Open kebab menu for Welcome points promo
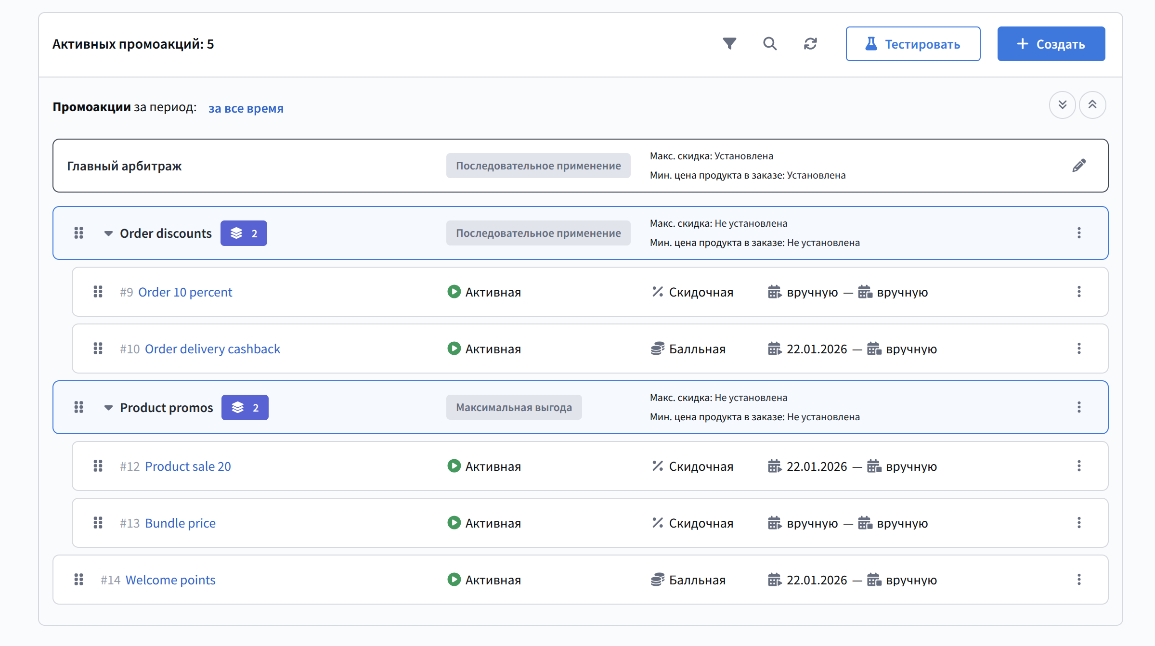Viewport: 1155px width, 646px height. click(x=1079, y=580)
